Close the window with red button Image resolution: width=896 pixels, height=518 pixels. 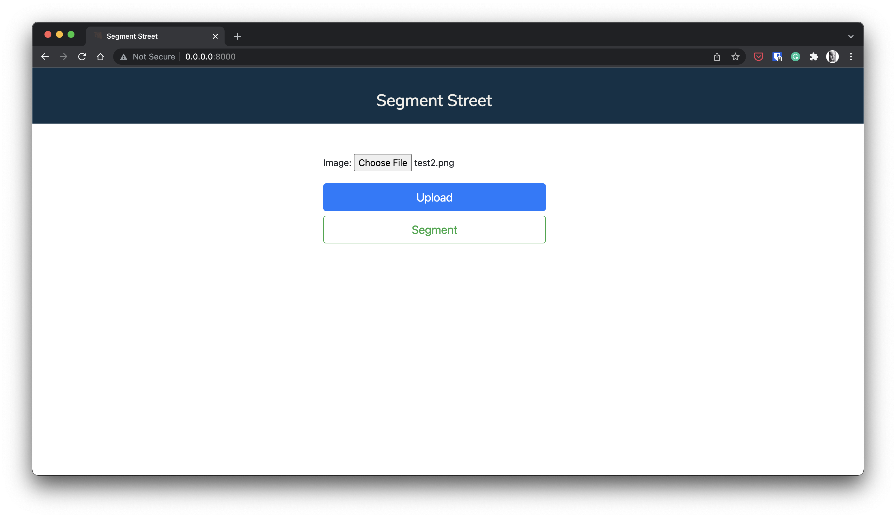click(x=48, y=34)
